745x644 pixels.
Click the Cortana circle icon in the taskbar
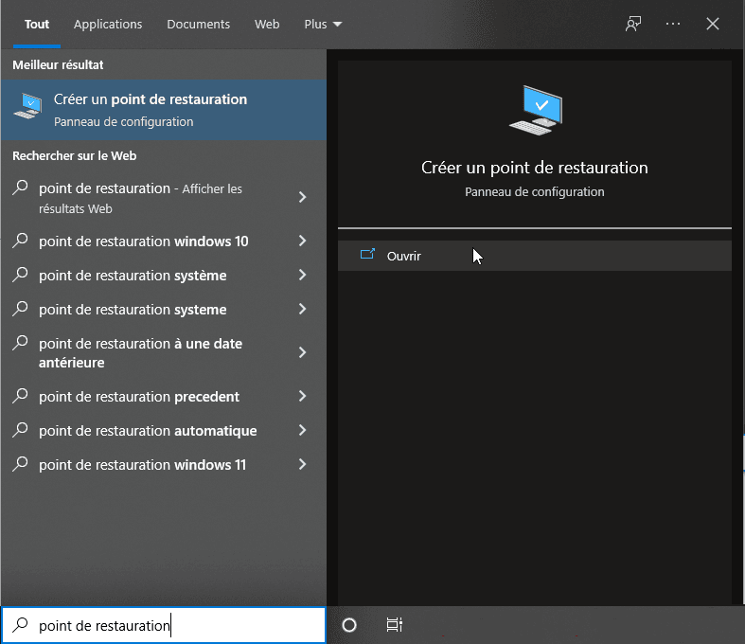click(x=349, y=625)
